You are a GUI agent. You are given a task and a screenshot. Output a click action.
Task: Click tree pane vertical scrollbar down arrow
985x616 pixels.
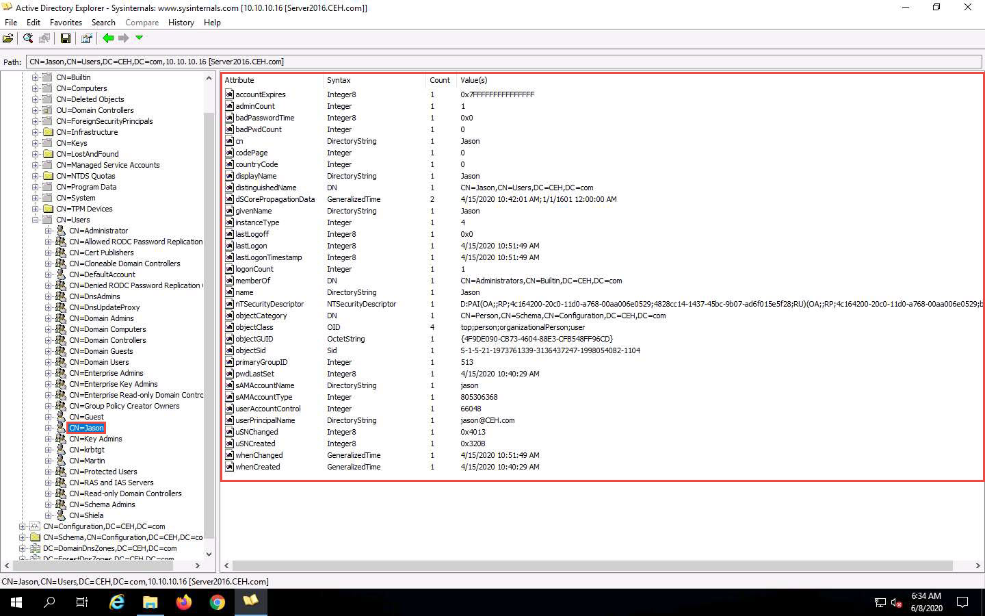click(209, 554)
